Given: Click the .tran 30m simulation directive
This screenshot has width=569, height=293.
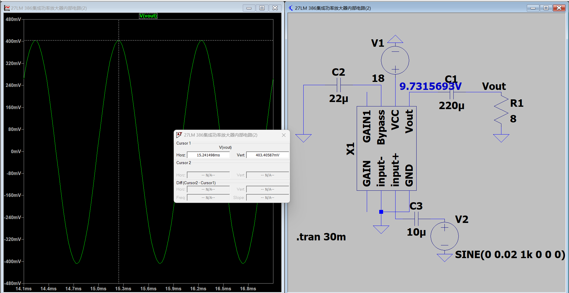Looking at the screenshot, I should point(321,237).
